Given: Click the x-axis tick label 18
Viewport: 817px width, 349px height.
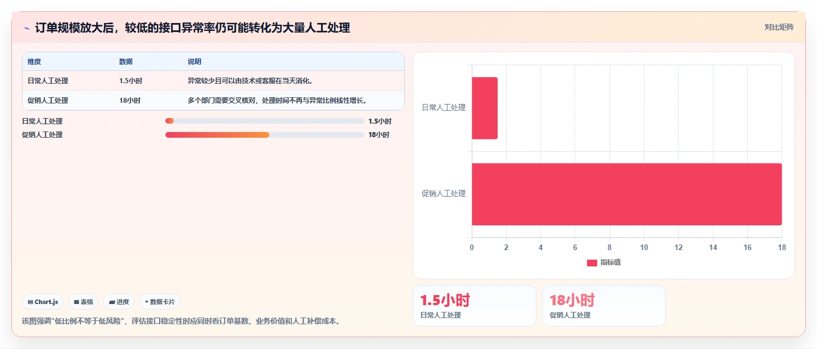Looking at the screenshot, I should (x=782, y=248).
